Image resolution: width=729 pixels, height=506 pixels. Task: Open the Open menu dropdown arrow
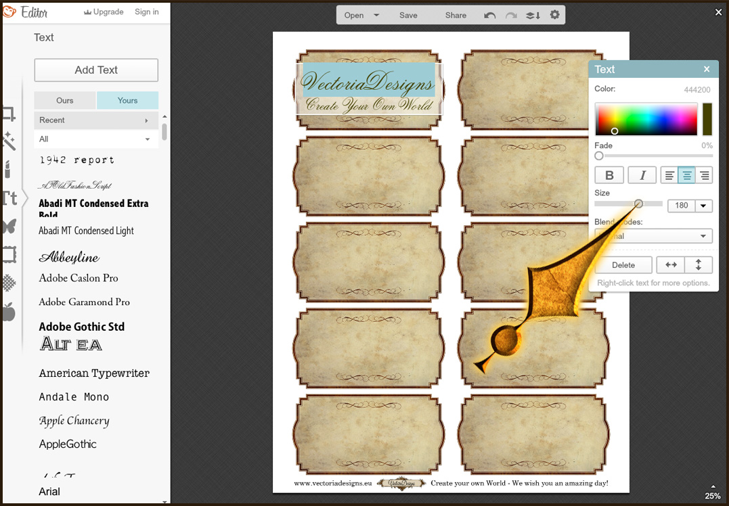click(x=376, y=15)
